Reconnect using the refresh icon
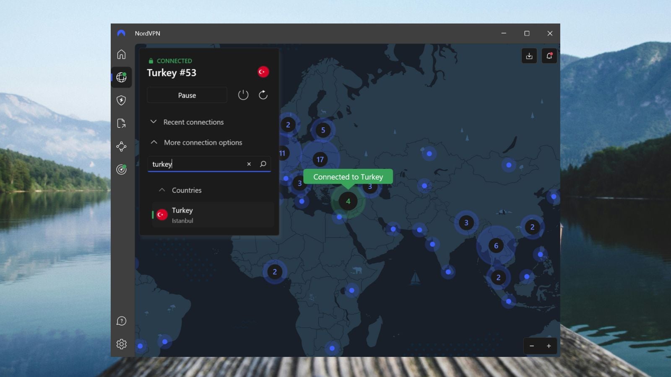 [263, 95]
